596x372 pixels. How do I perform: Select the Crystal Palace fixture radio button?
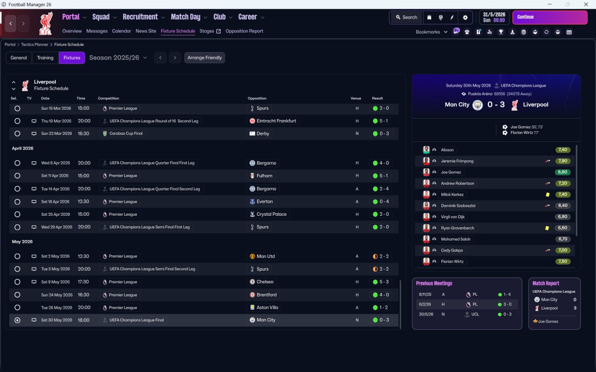(x=17, y=214)
